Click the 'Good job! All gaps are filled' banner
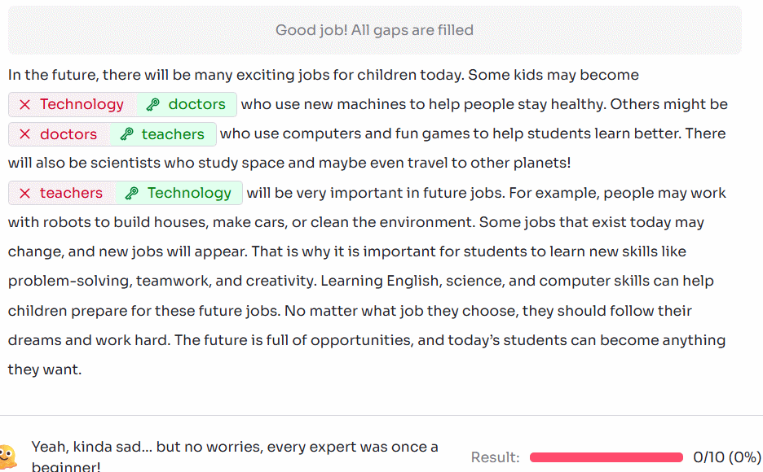 coord(374,30)
